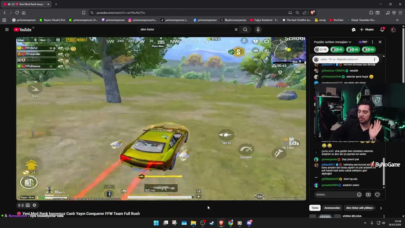
Task: Select the 'Akın Batur adlı yükleyici' chip
Action: tap(360, 208)
